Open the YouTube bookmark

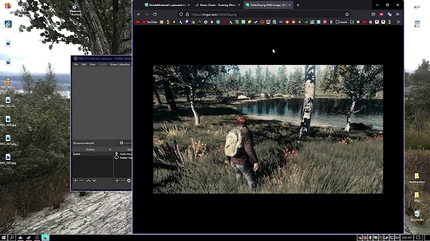click(x=150, y=22)
